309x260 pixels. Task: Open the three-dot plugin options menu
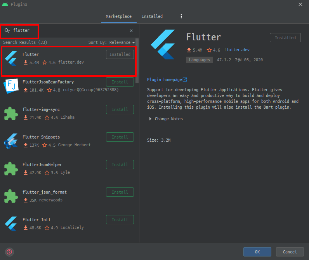(181, 16)
